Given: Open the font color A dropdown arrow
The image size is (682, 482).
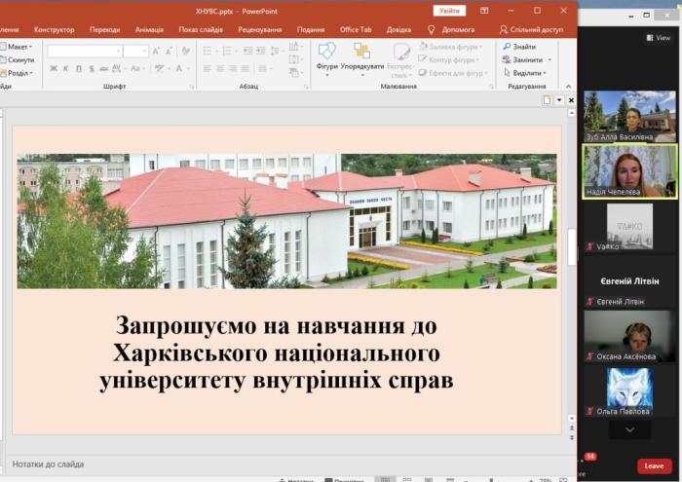Looking at the screenshot, I should (188, 69).
